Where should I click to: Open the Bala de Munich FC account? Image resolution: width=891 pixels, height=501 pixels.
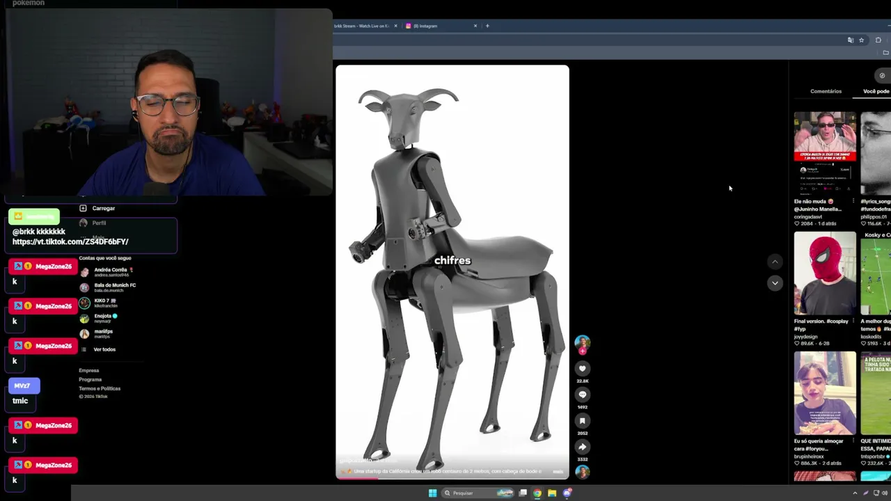click(108, 287)
